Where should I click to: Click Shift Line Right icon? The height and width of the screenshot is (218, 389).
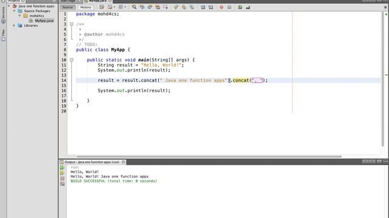pyautogui.click(x=211, y=7)
